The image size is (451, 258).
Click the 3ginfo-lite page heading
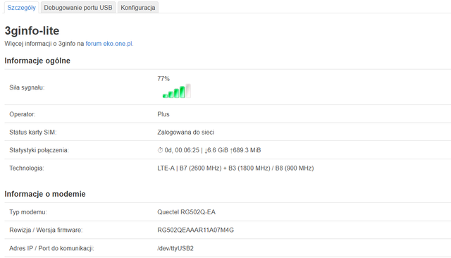click(32, 31)
